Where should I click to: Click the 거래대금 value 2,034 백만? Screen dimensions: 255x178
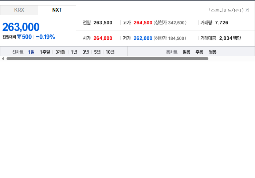point(230,38)
